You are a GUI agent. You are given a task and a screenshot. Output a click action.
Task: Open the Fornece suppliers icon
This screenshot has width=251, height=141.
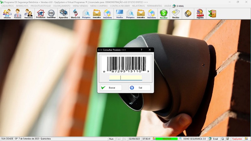18,14
